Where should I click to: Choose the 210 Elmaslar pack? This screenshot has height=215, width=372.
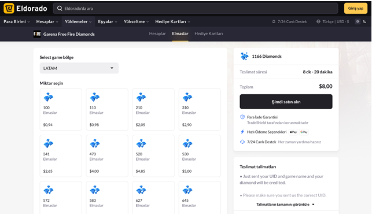click(153, 109)
